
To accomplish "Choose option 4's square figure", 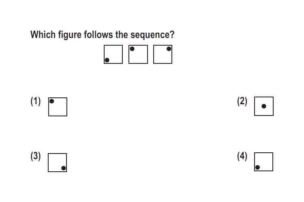I will click(x=264, y=162).
